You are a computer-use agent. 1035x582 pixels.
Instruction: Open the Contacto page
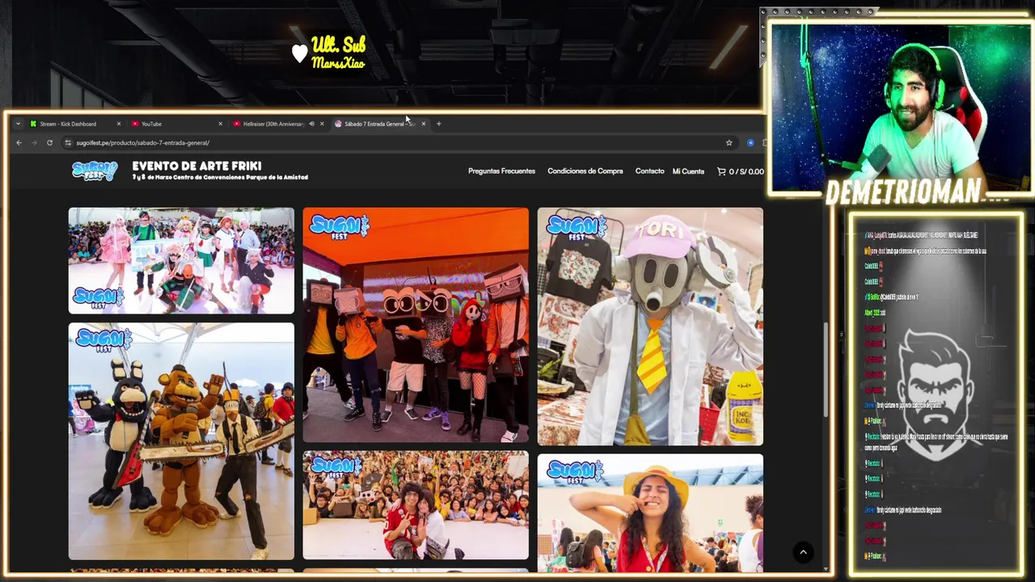pyautogui.click(x=649, y=171)
